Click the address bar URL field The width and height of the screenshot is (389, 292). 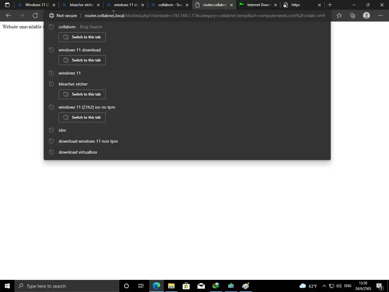[x=205, y=16]
